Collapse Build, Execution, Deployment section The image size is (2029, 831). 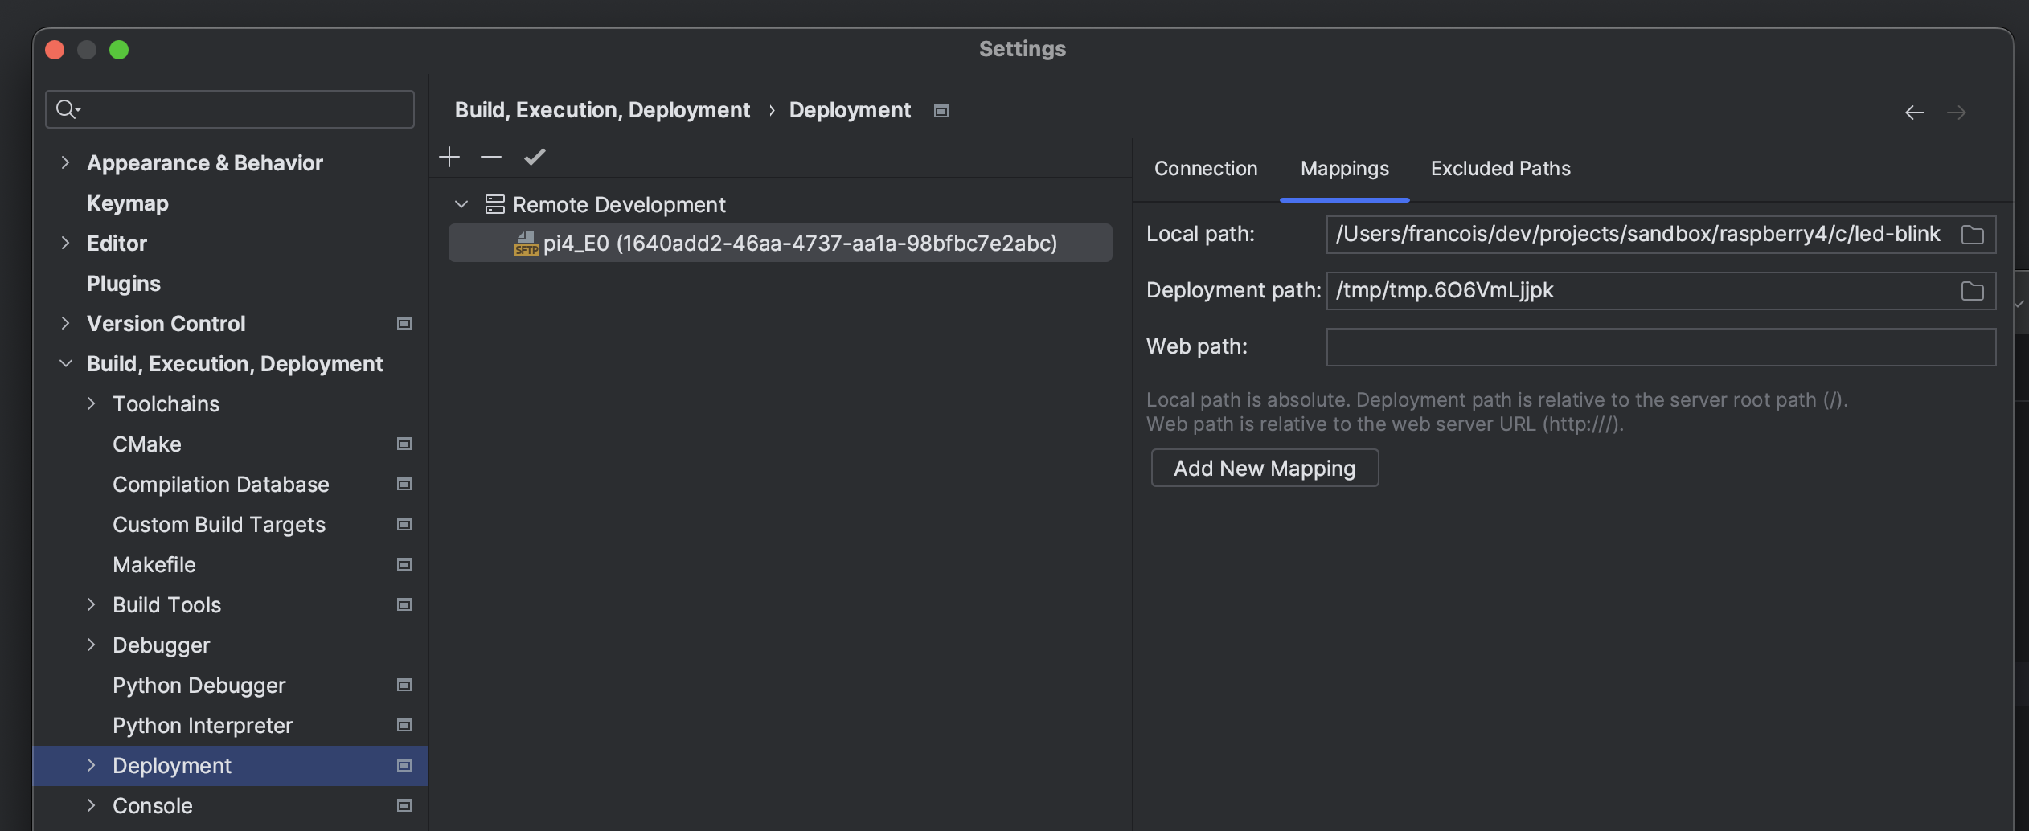[65, 363]
